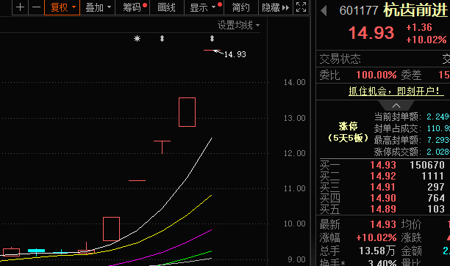450x266 pixels.
Task: Toggle the 简约 simple mode
Action: [x=240, y=7]
